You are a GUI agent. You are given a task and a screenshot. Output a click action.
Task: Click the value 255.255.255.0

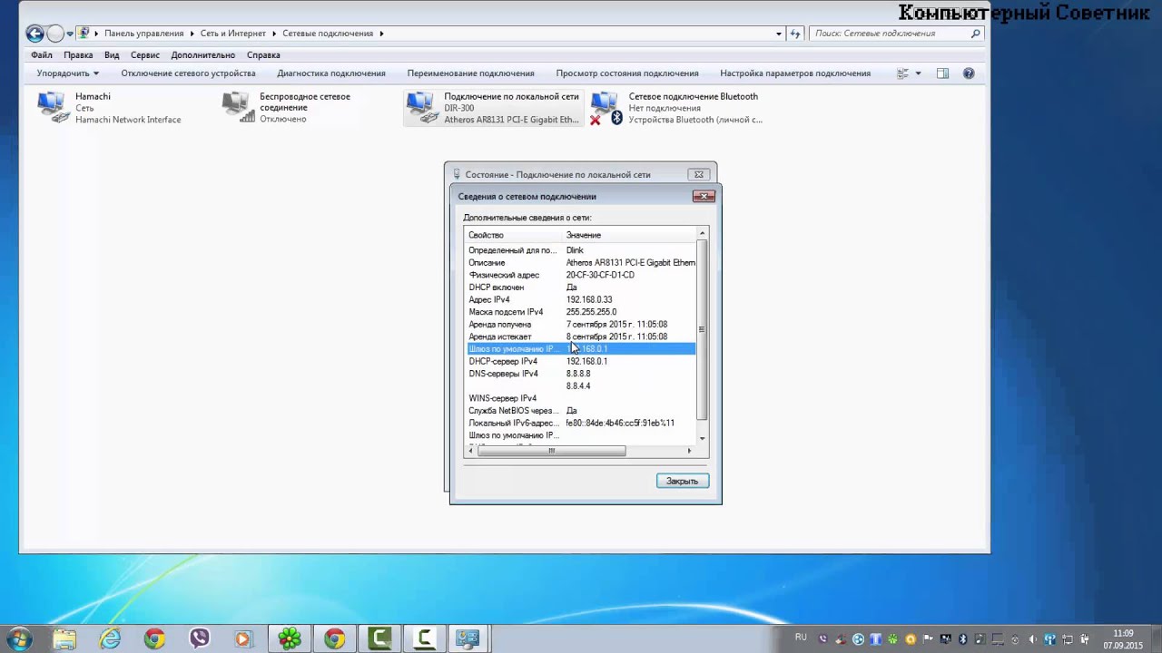(591, 312)
